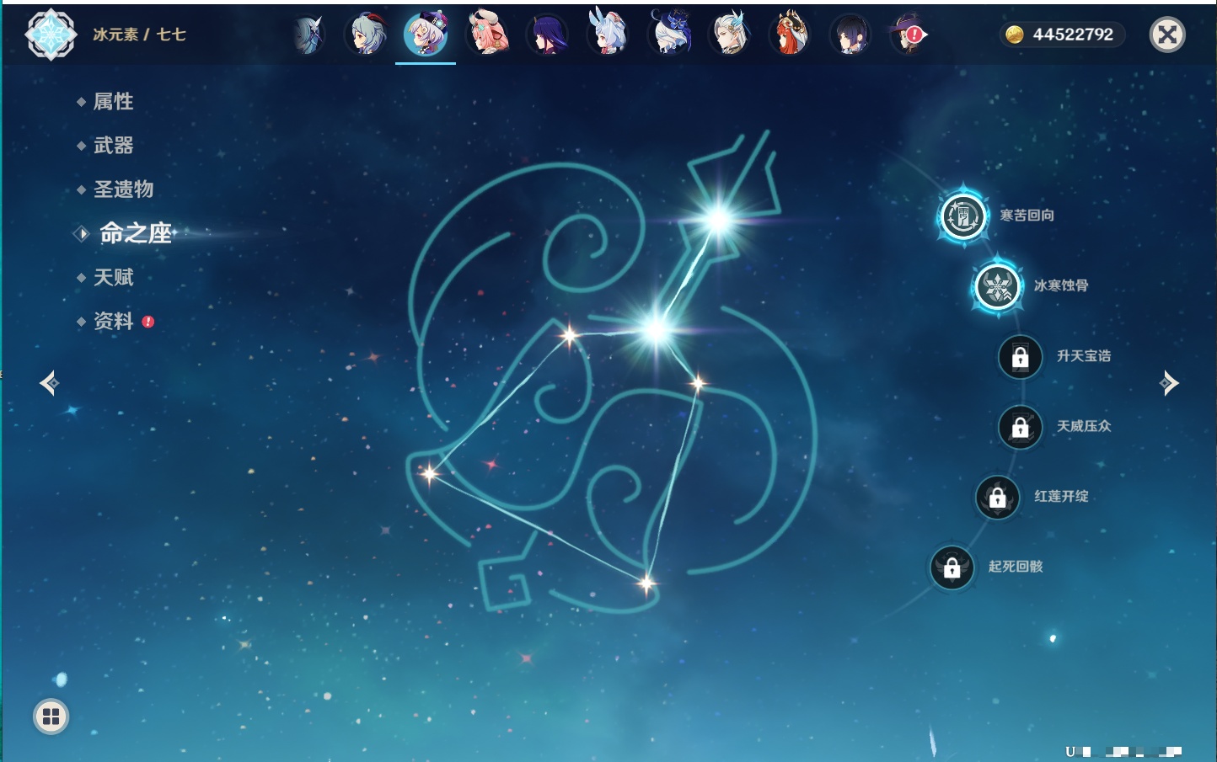The width and height of the screenshot is (1217, 762).
Task: View the activated 寒苦回向 constellation node
Action: pos(962,216)
